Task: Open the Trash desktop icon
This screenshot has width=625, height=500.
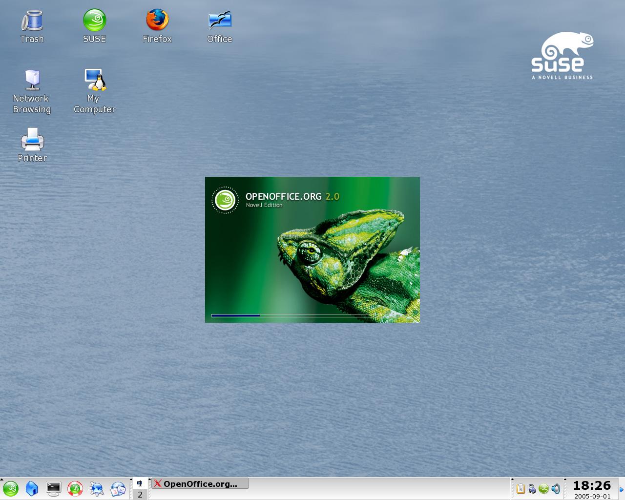Action: coord(32,27)
